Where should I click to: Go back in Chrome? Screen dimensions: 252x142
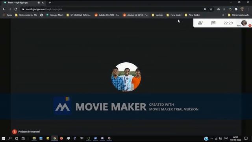tap(4, 9)
